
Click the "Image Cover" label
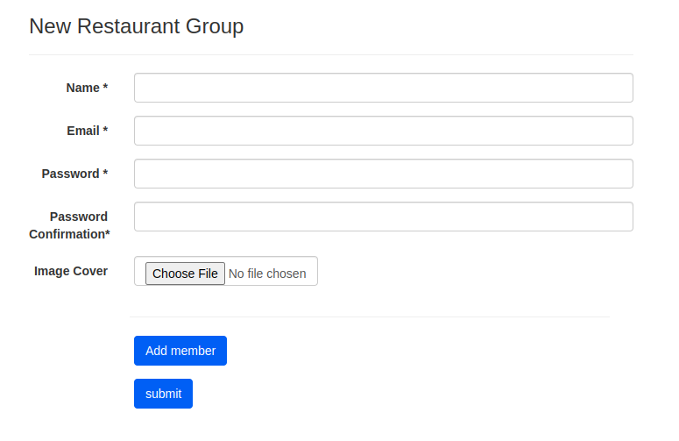click(71, 271)
